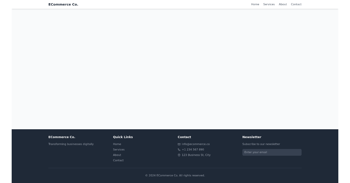Image resolution: width=350 pixels, height=183 pixels.
Task: Click the 2024 copyright notice text
Action: (175, 175)
